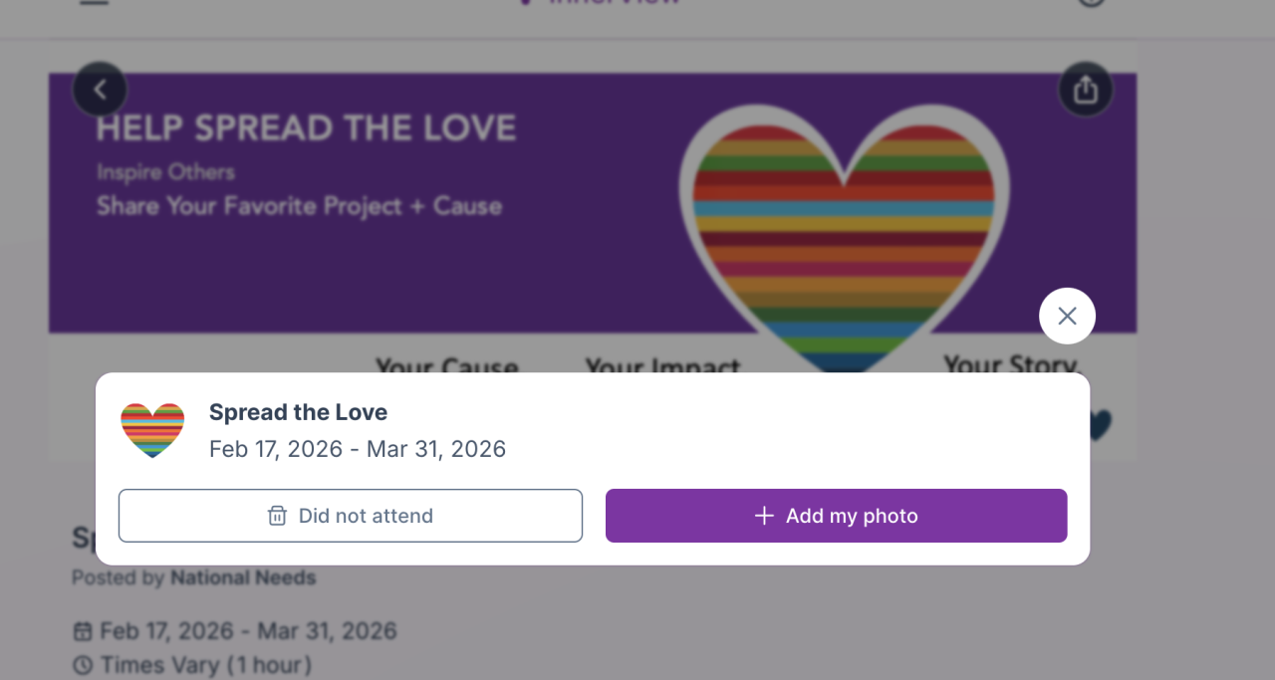Click the Your Story label on the banner

1011,364
